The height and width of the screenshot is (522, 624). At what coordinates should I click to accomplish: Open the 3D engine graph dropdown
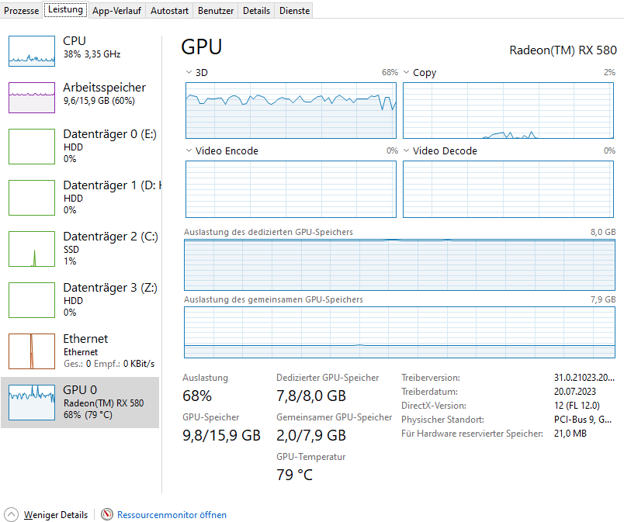click(x=189, y=73)
